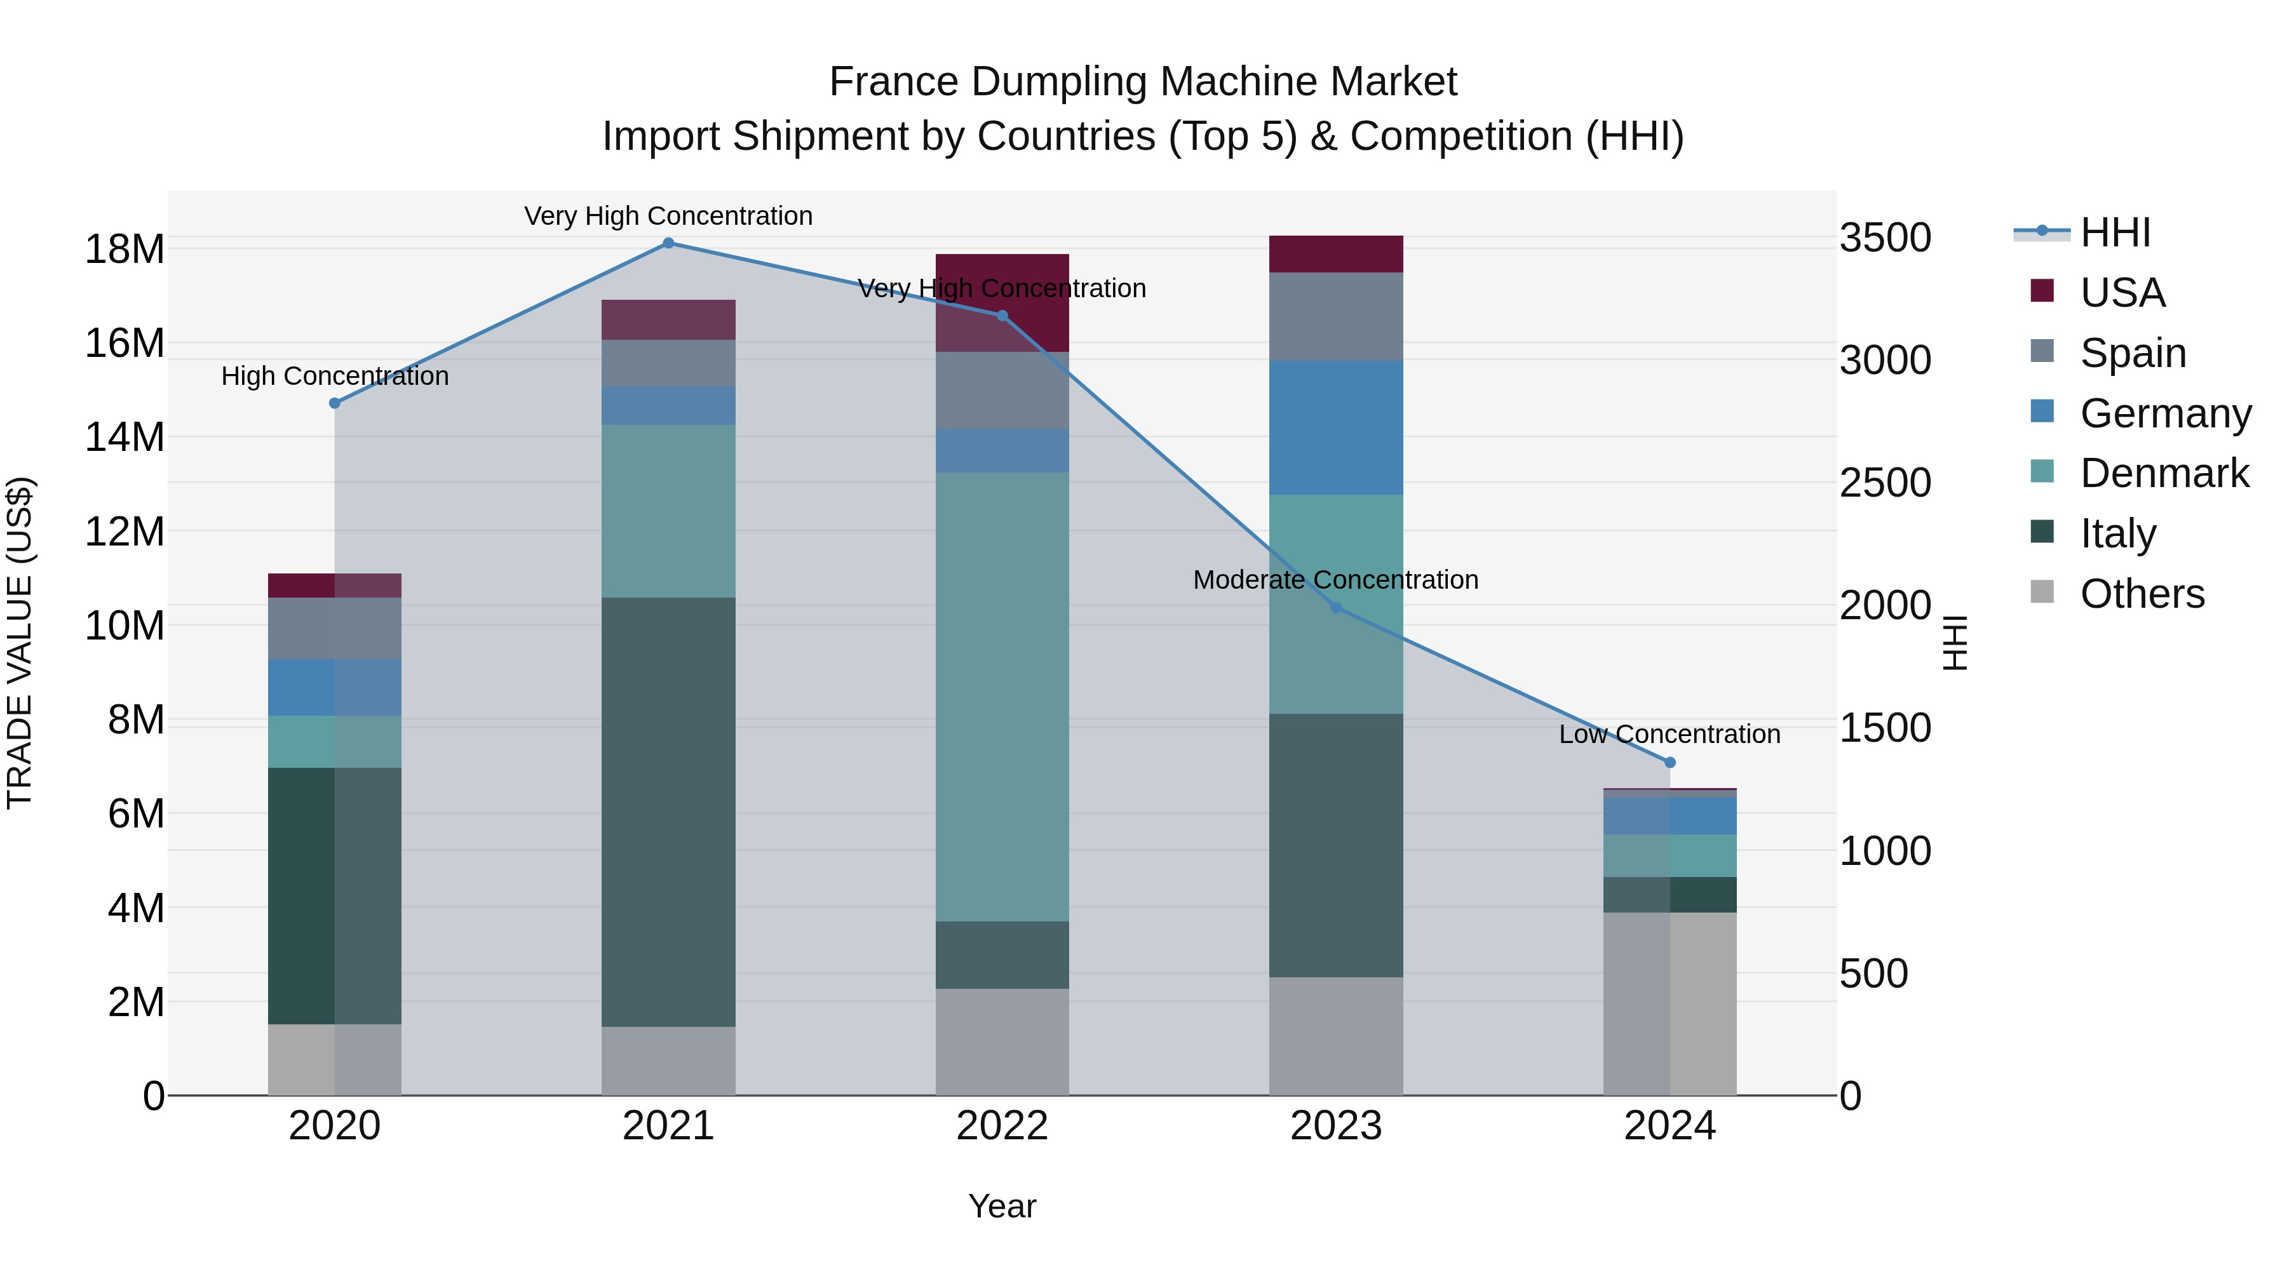Click the 2021 Italy bar segment

pos(668,812)
